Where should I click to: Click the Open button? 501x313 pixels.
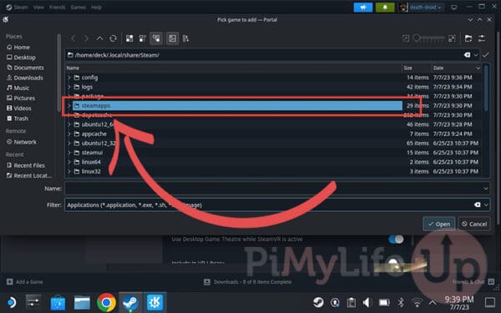pos(439,224)
